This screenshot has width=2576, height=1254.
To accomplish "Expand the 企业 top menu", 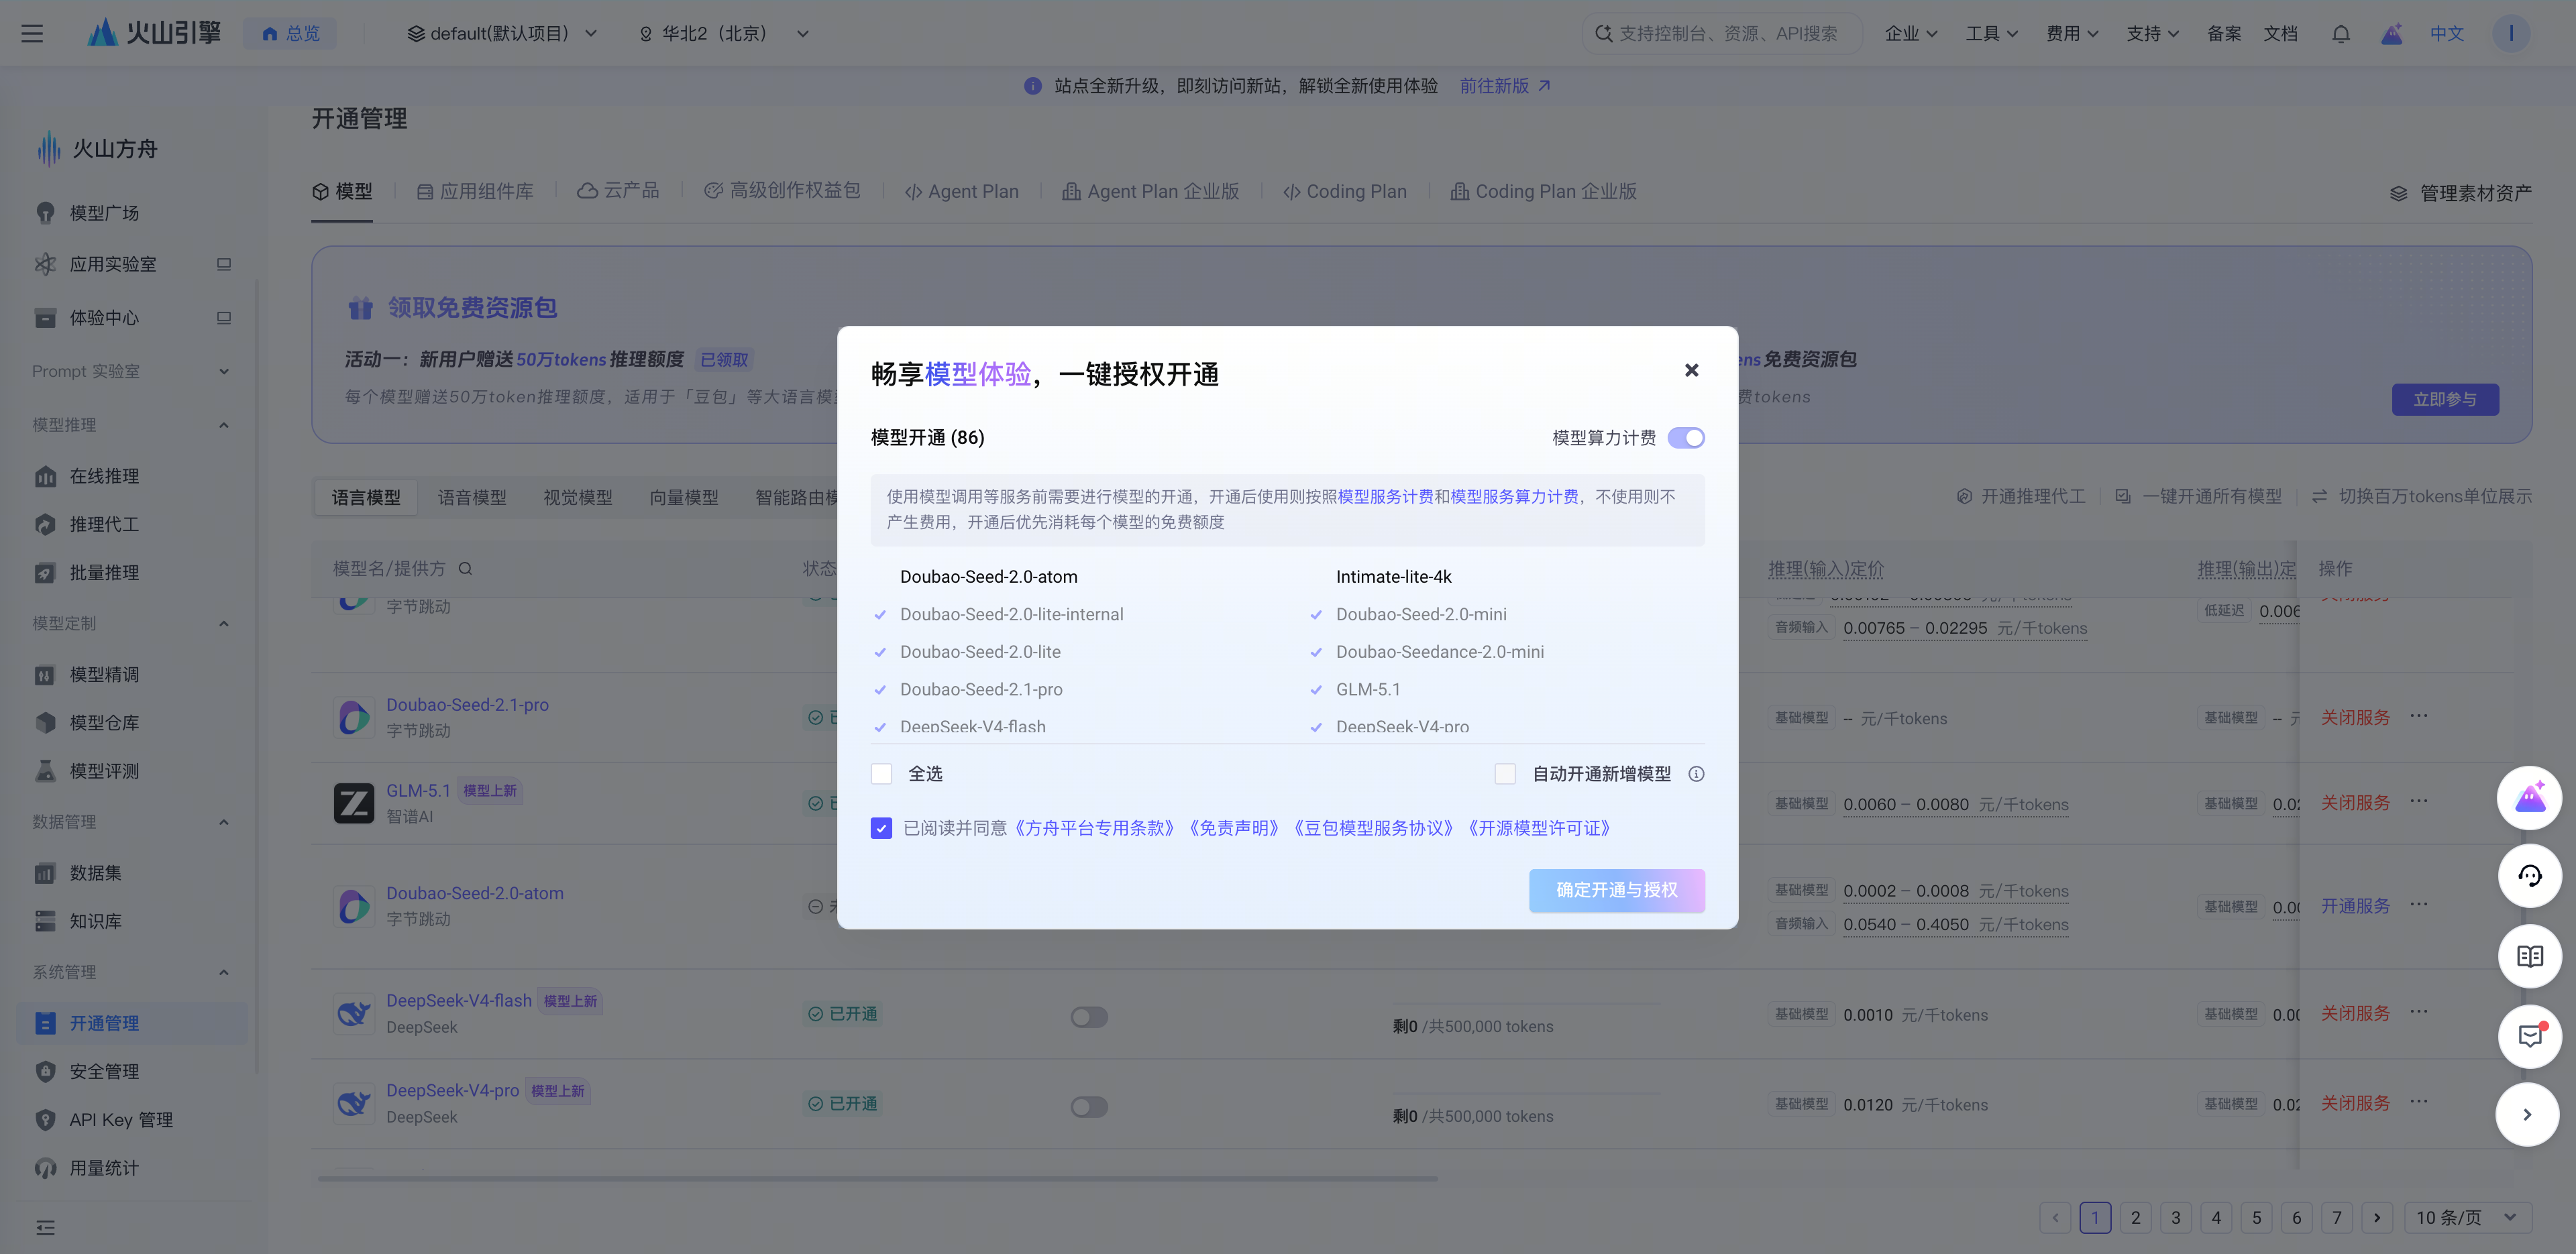I will [x=1911, y=33].
